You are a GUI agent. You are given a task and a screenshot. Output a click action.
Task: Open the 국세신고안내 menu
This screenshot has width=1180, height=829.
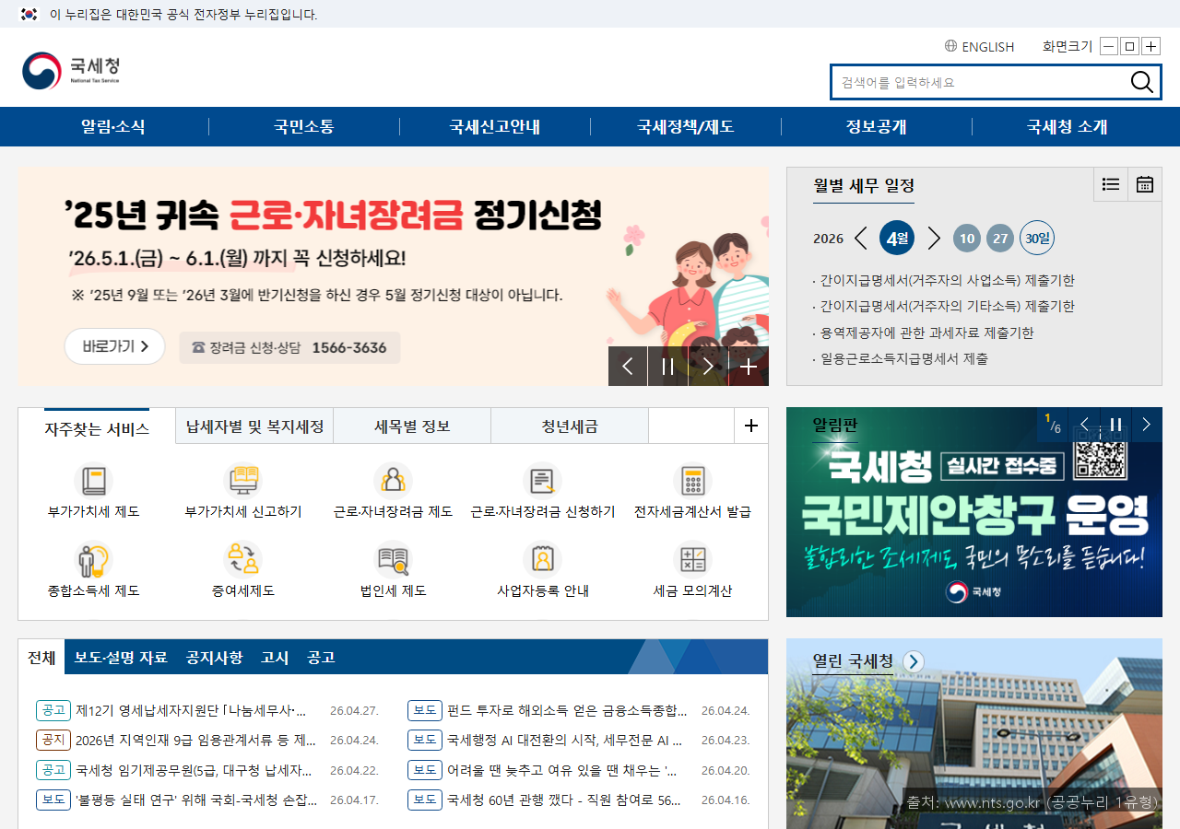[x=494, y=126]
